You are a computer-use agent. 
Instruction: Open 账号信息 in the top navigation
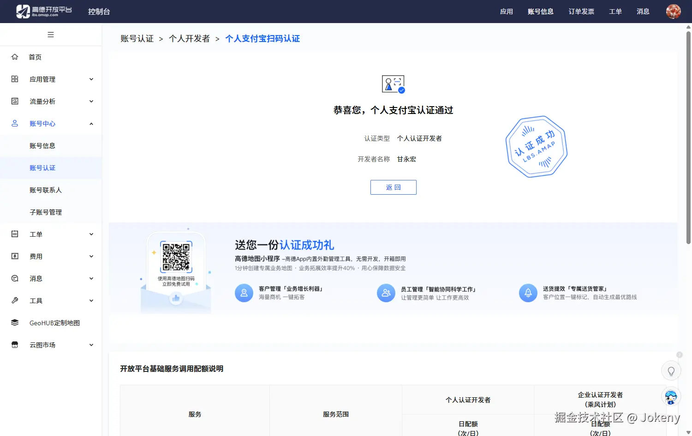[x=541, y=12]
